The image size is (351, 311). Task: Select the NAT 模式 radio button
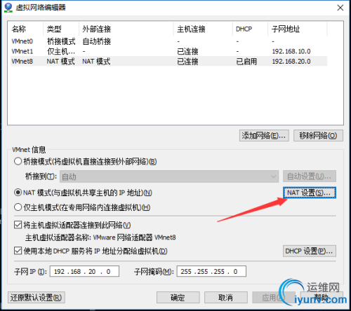pyautogui.click(x=18, y=193)
